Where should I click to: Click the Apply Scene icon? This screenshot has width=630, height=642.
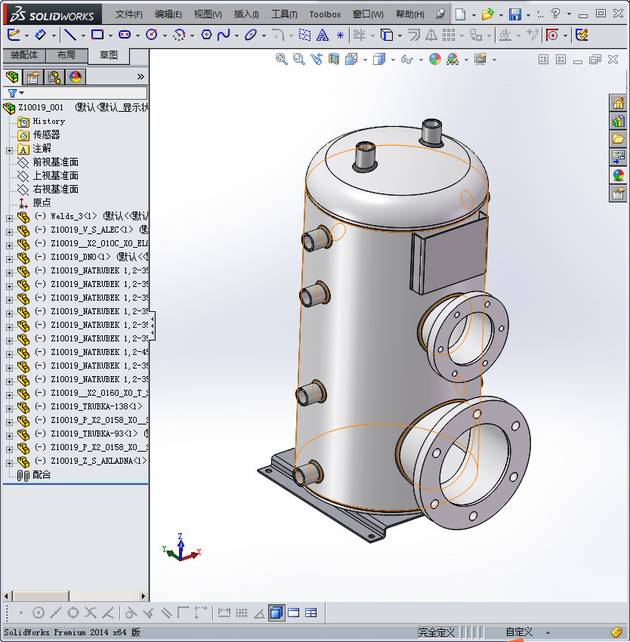tap(452, 60)
